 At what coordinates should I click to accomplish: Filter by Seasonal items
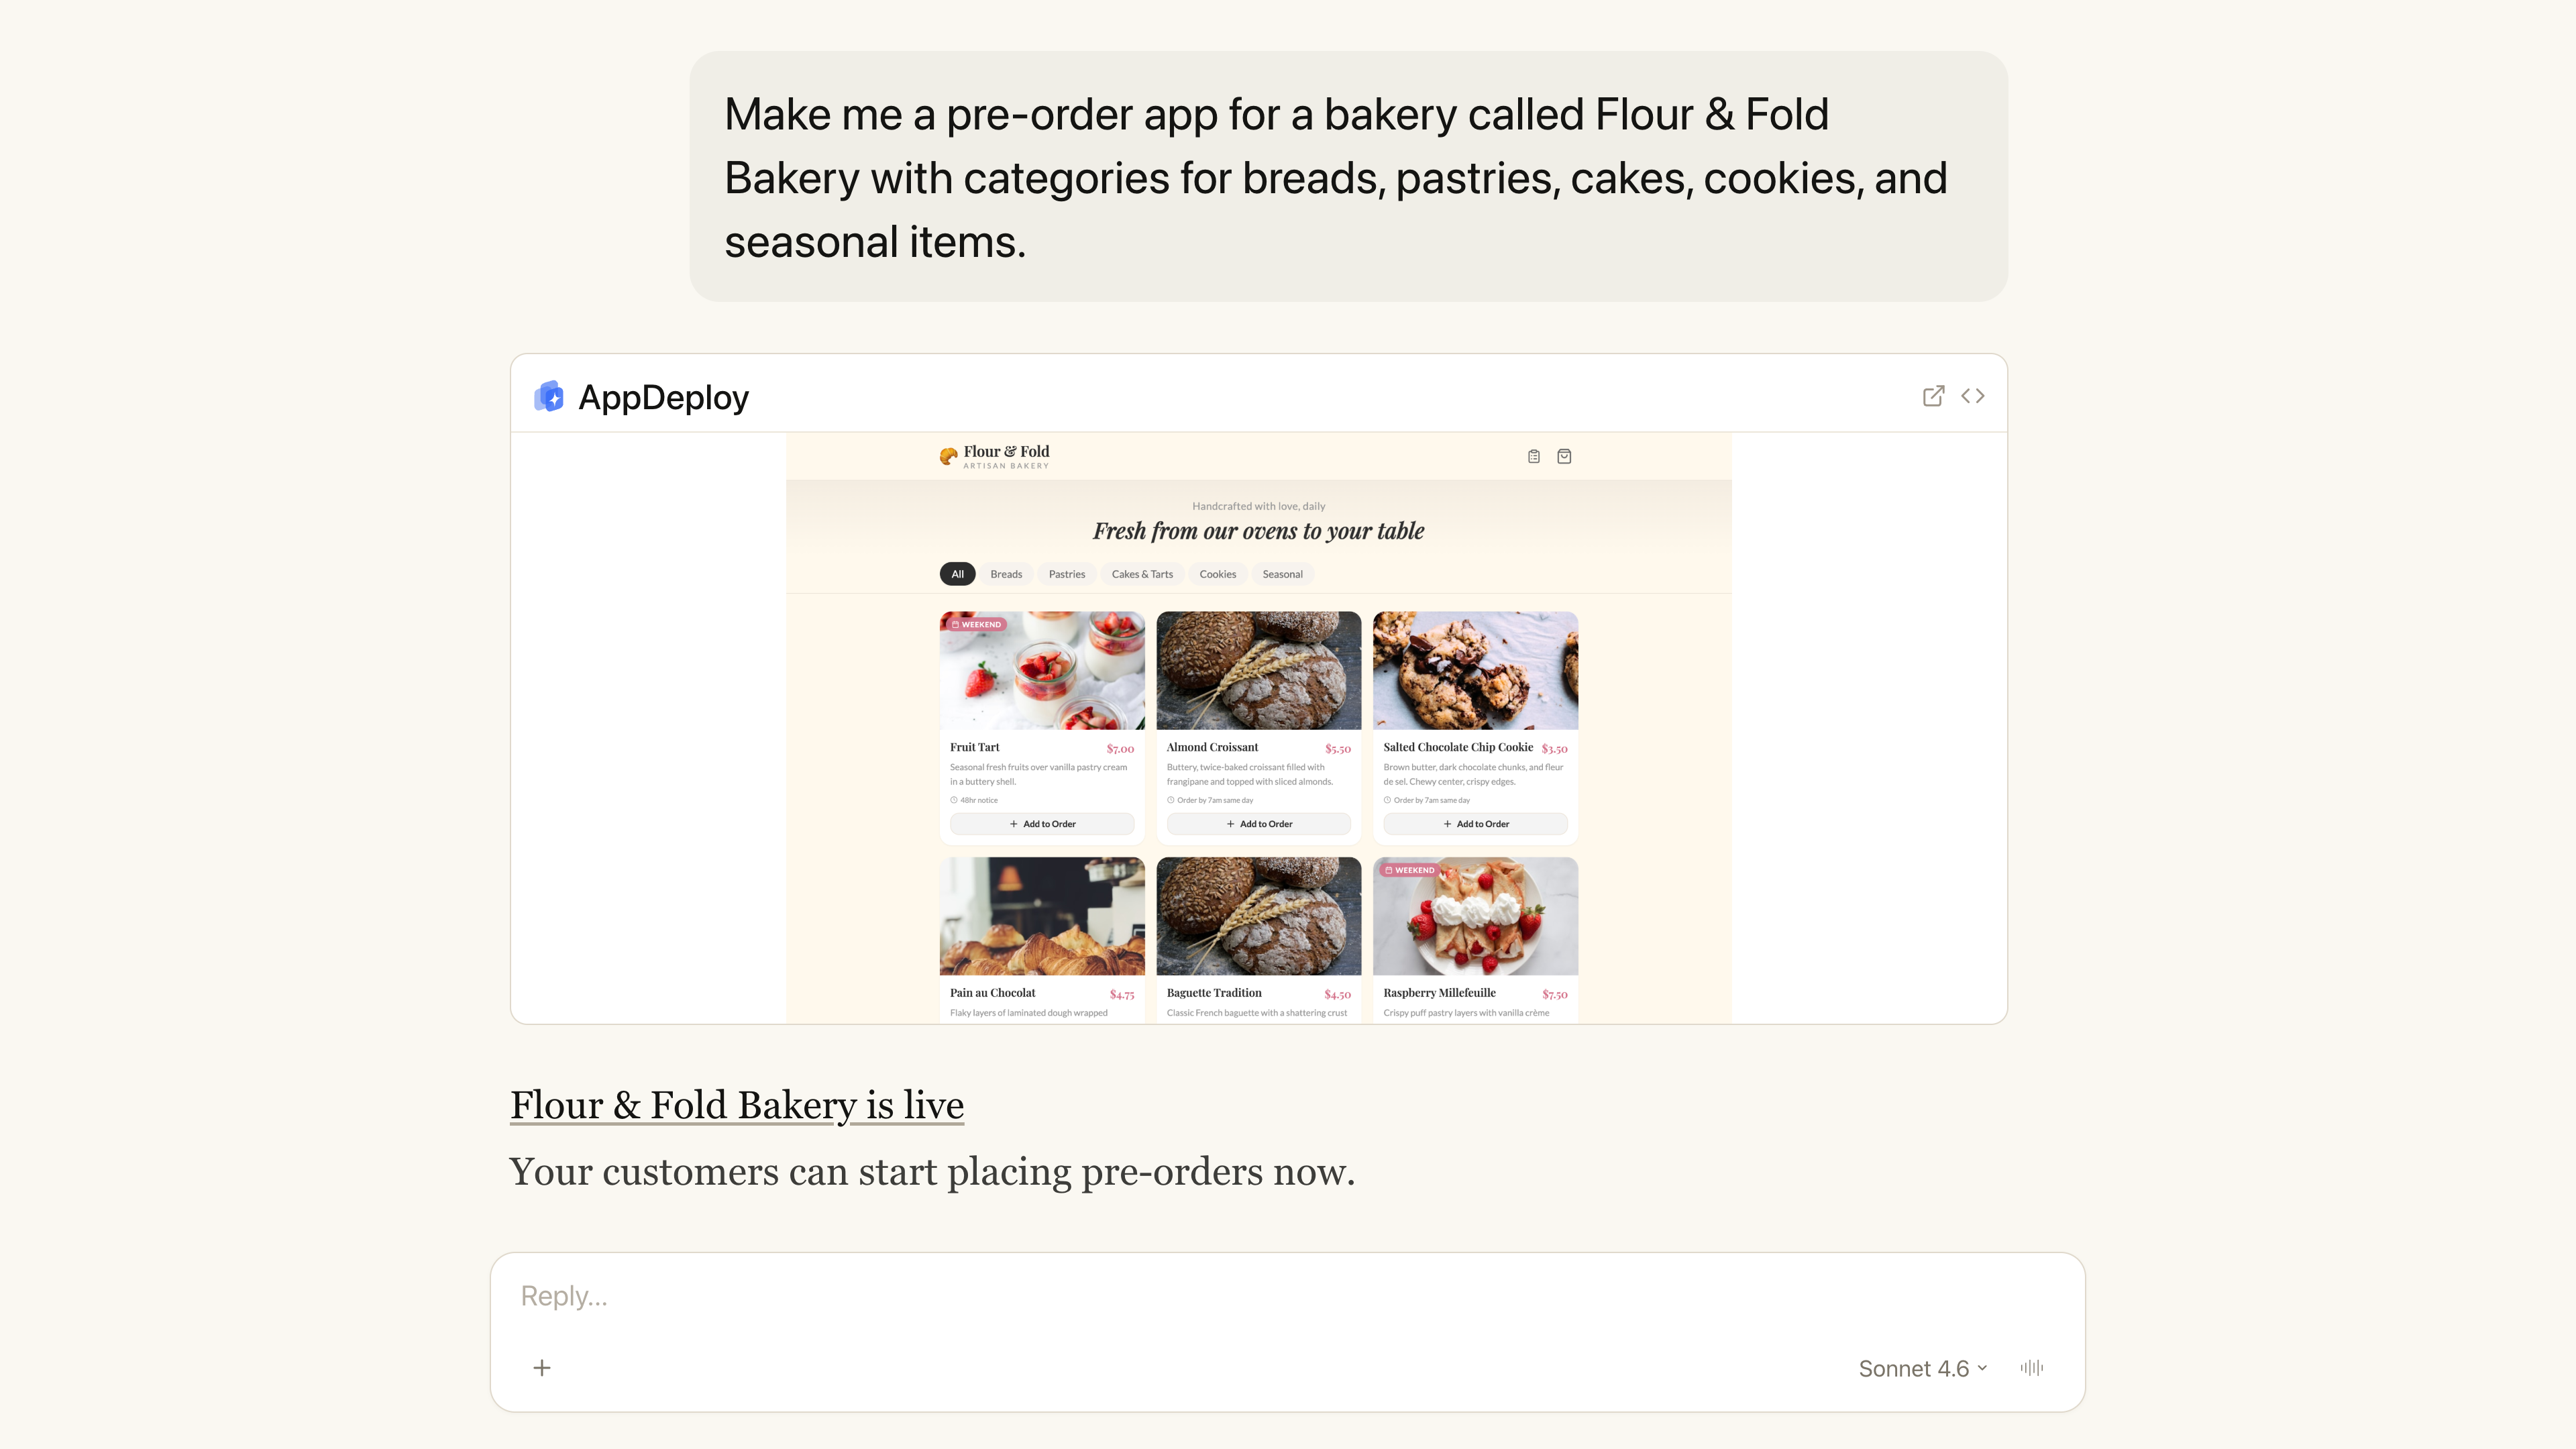coord(1282,574)
